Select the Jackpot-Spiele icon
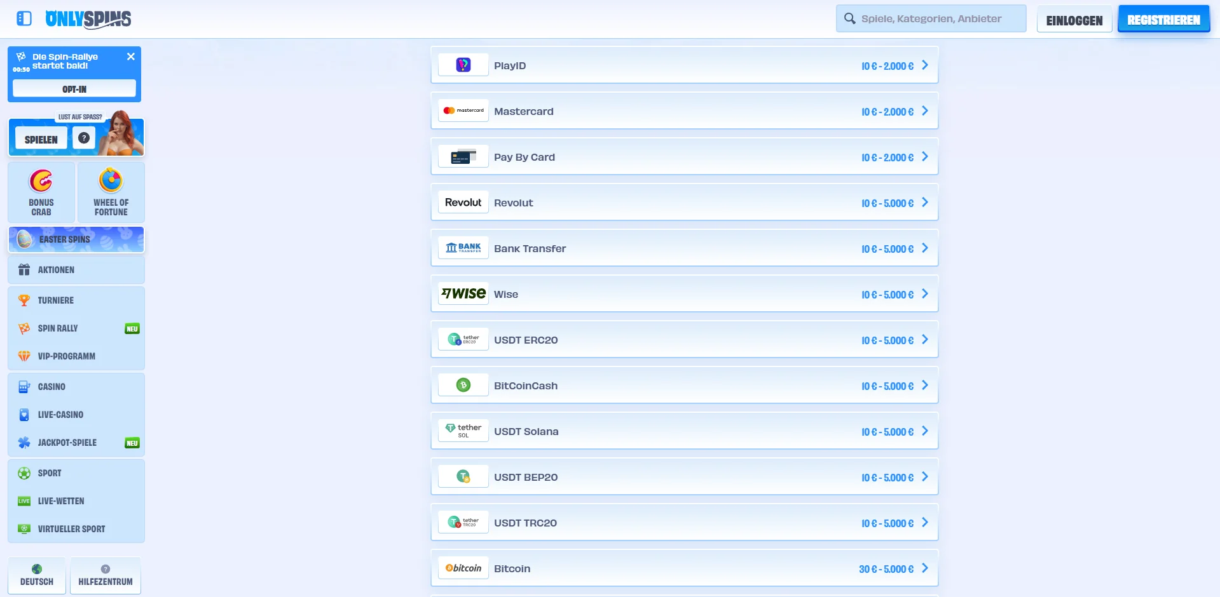This screenshot has height=597, width=1220. point(24,443)
